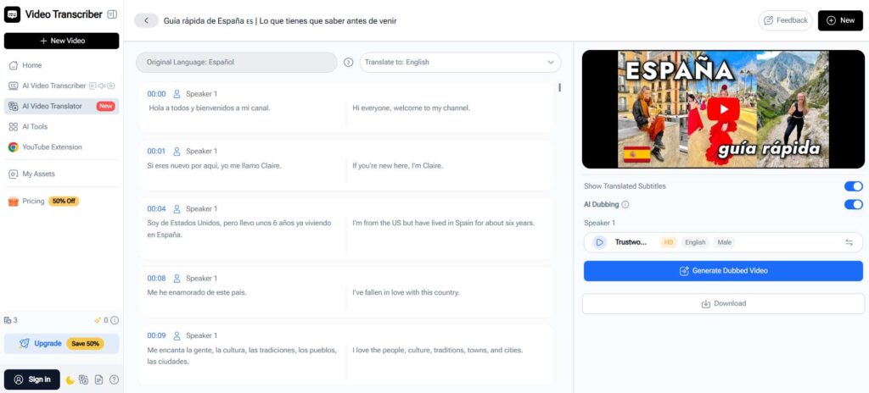The width and height of the screenshot is (869, 393).
Task: Click the document icon in sidebar footer
Action: (98, 379)
